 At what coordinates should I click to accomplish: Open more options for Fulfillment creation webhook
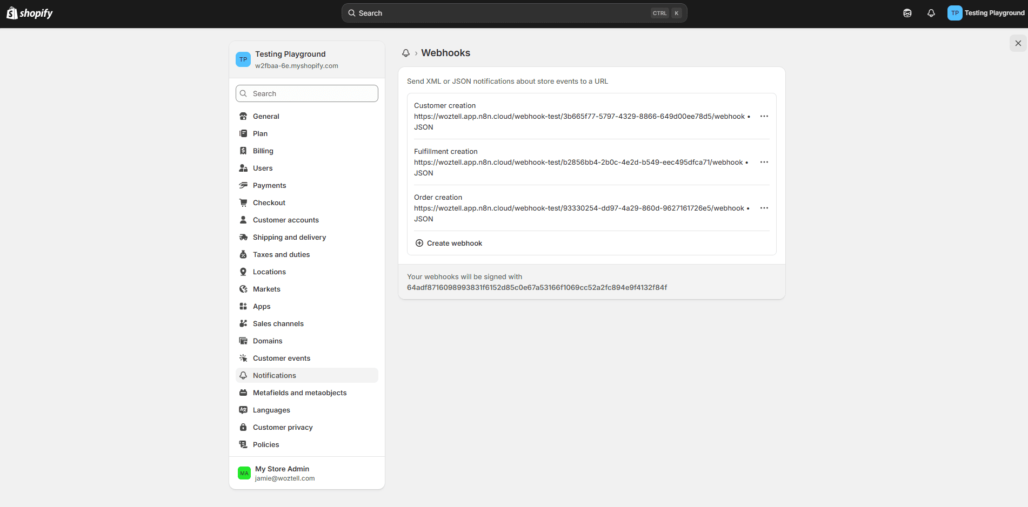pos(764,162)
